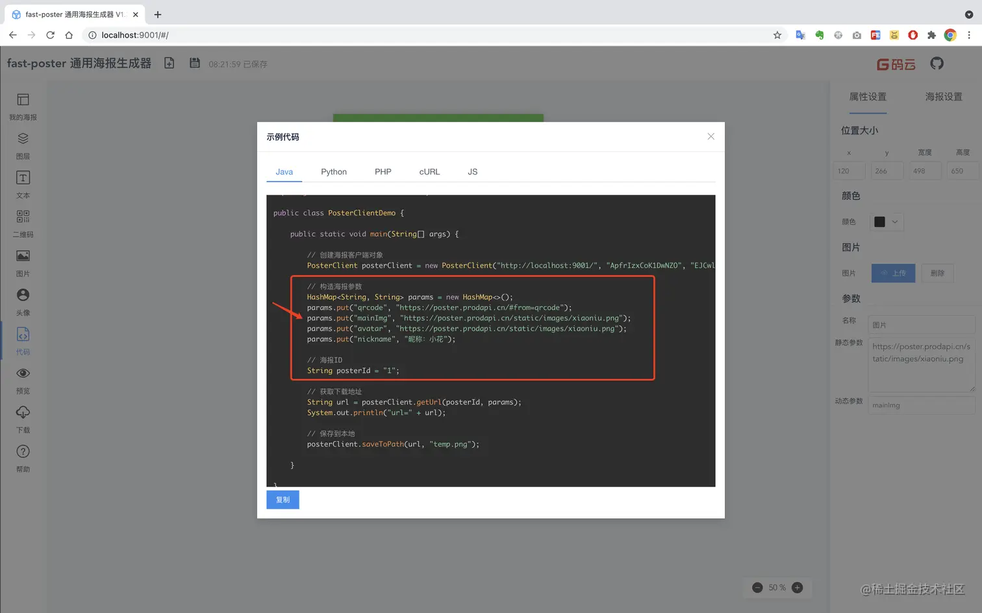
Task: Open the Layers (图层) panel icon
Action: click(x=23, y=138)
